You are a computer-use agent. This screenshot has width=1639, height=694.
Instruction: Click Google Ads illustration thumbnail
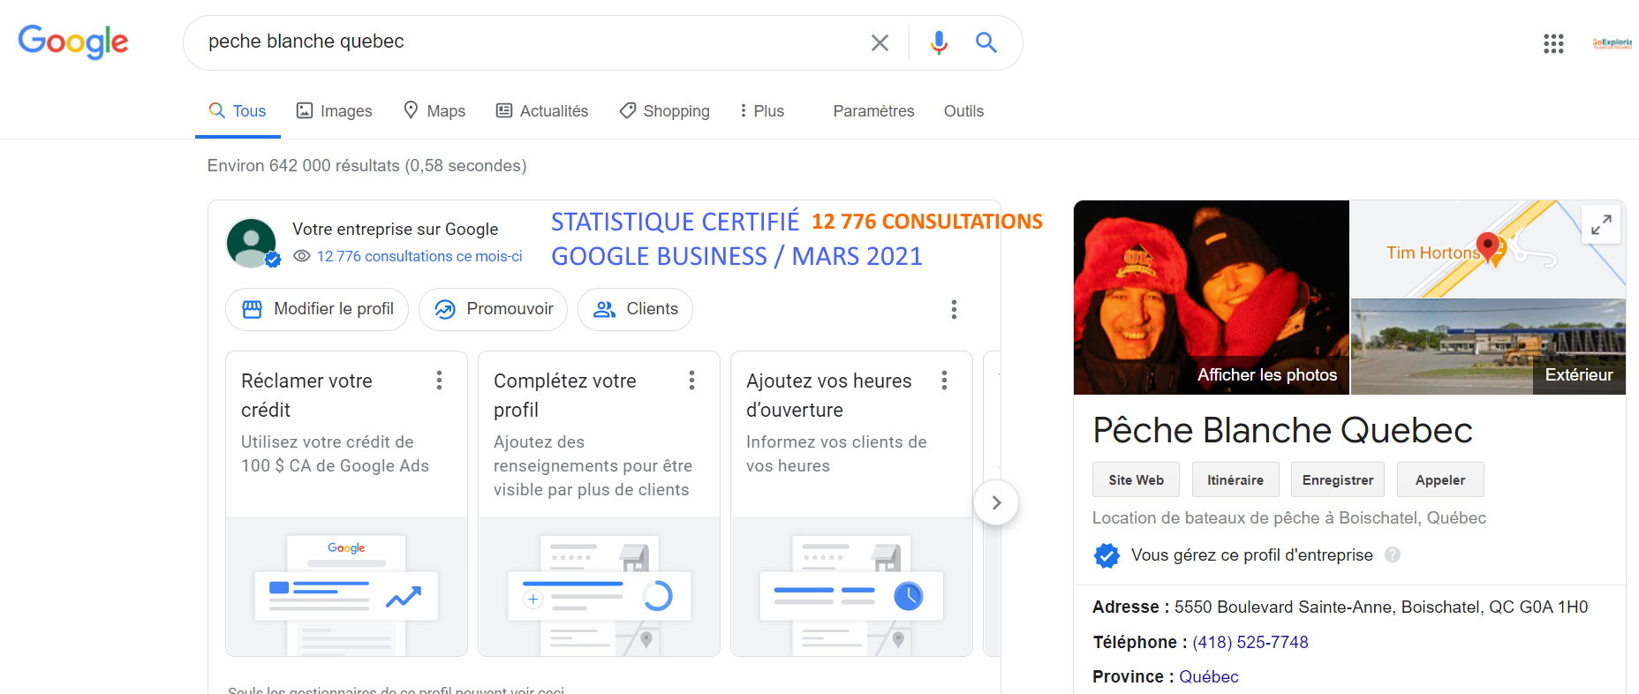346,587
